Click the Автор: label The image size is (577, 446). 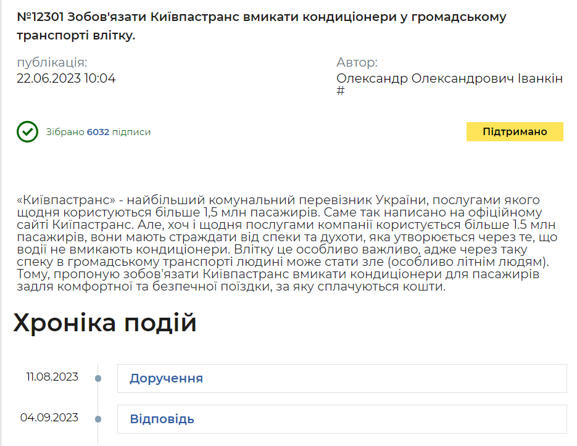pyautogui.click(x=357, y=62)
